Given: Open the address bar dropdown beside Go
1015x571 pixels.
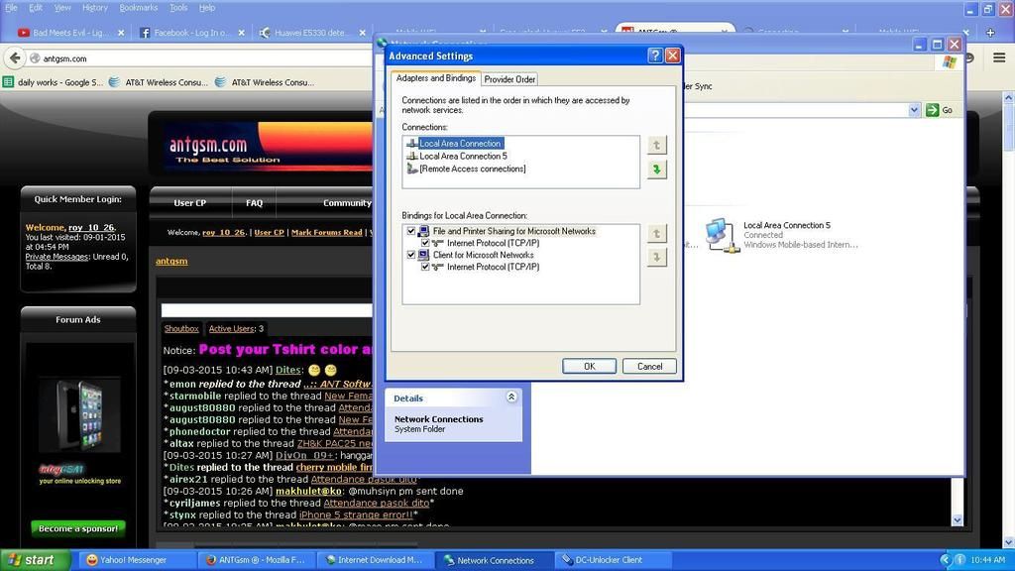Looking at the screenshot, I should pos(914,110).
